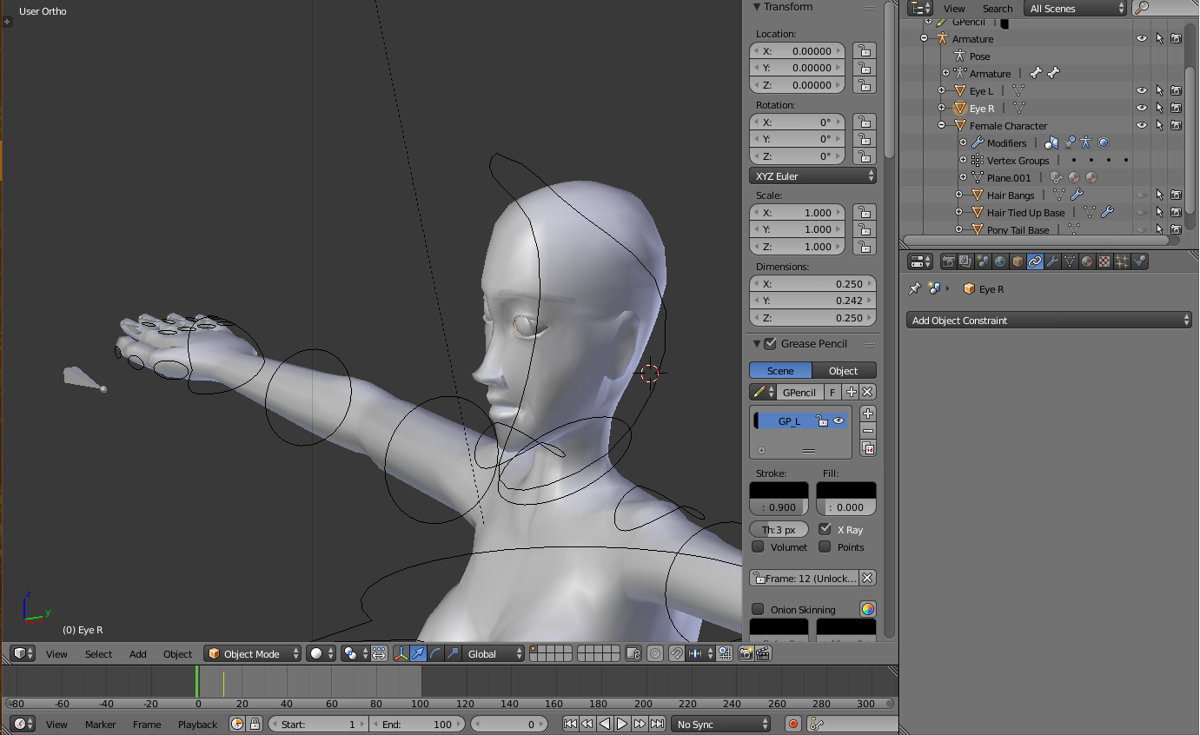Screen dimensions: 1200x735
Task: Play the animation in reverse
Action: coord(605,724)
